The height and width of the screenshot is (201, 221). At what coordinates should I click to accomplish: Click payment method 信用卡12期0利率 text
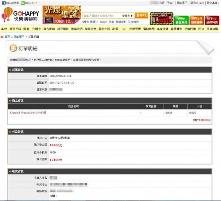pyautogui.click(x=60, y=138)
